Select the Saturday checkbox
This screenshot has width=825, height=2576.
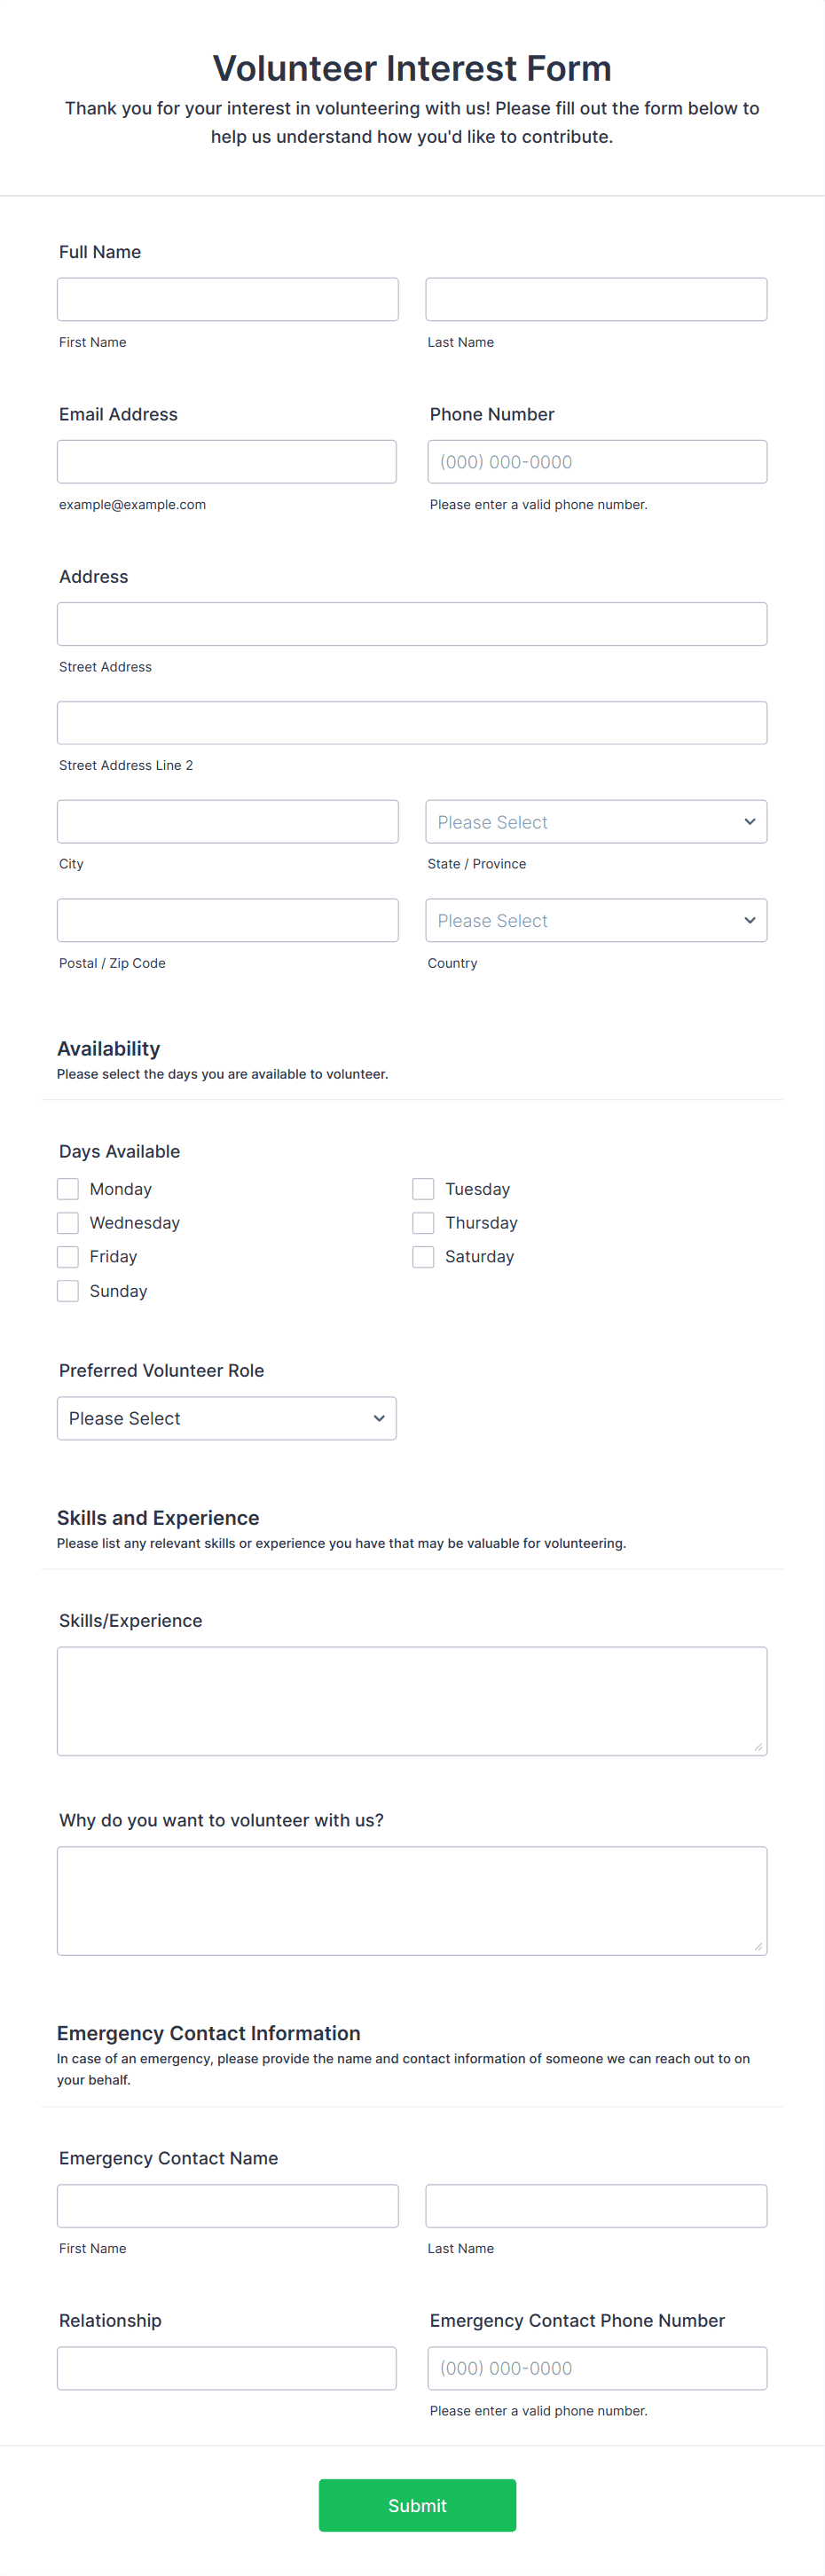pyautogui.click(x=423, y=1257)
